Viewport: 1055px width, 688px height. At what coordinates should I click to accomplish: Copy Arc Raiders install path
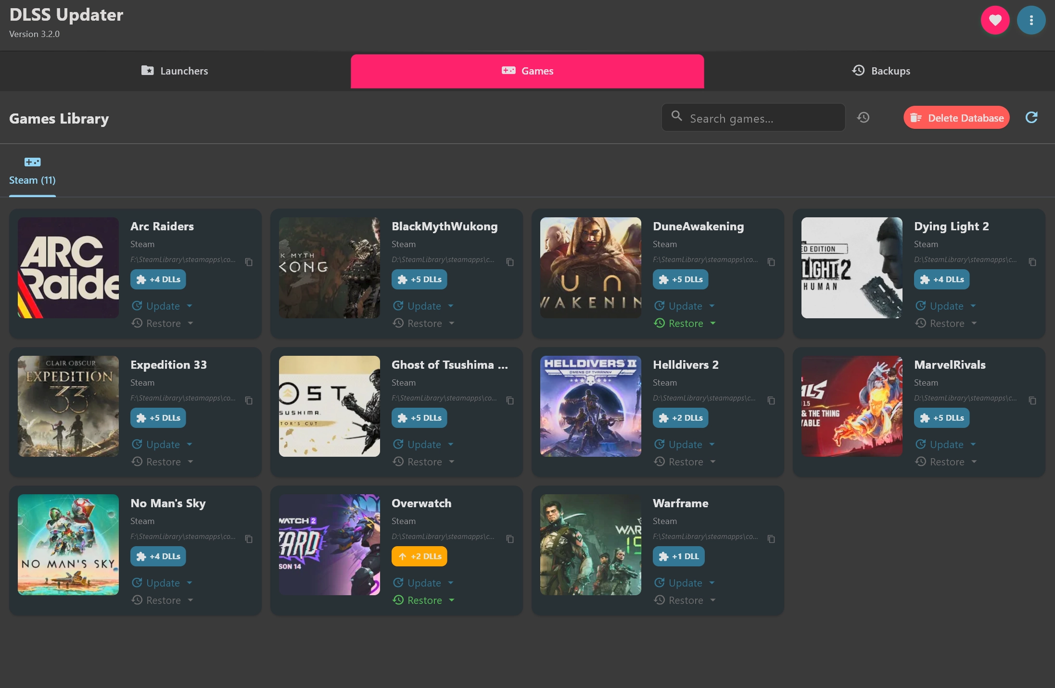(249, 262)
